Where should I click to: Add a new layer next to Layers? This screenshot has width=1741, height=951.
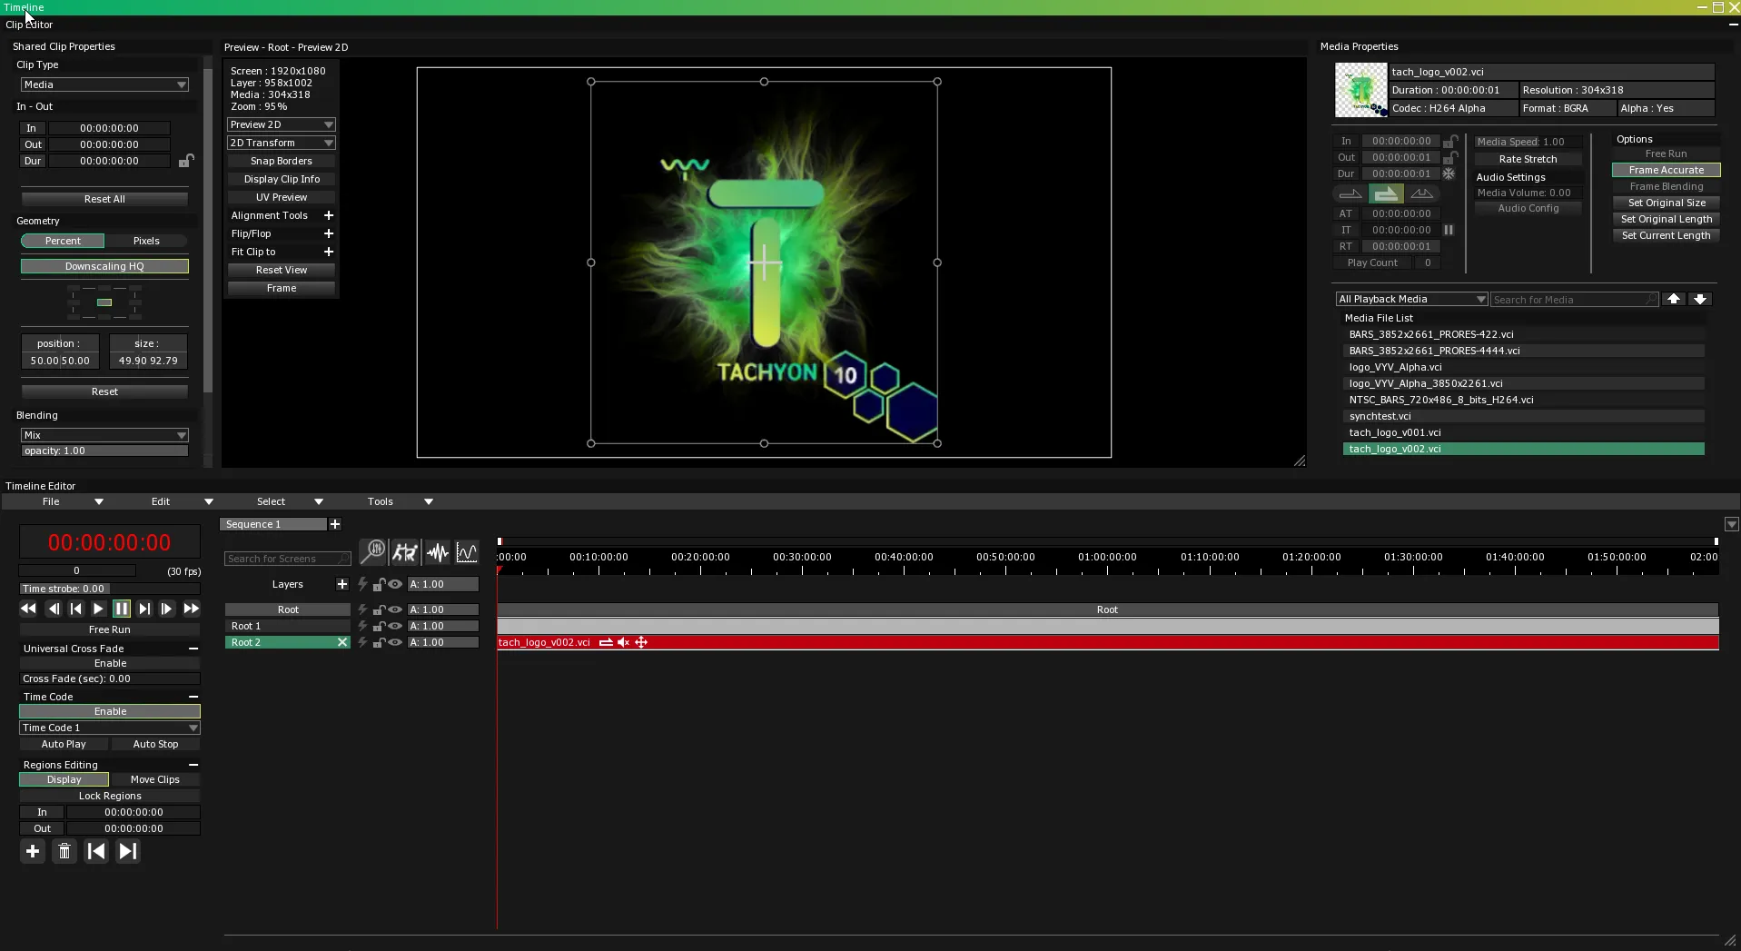pos(342,584)
